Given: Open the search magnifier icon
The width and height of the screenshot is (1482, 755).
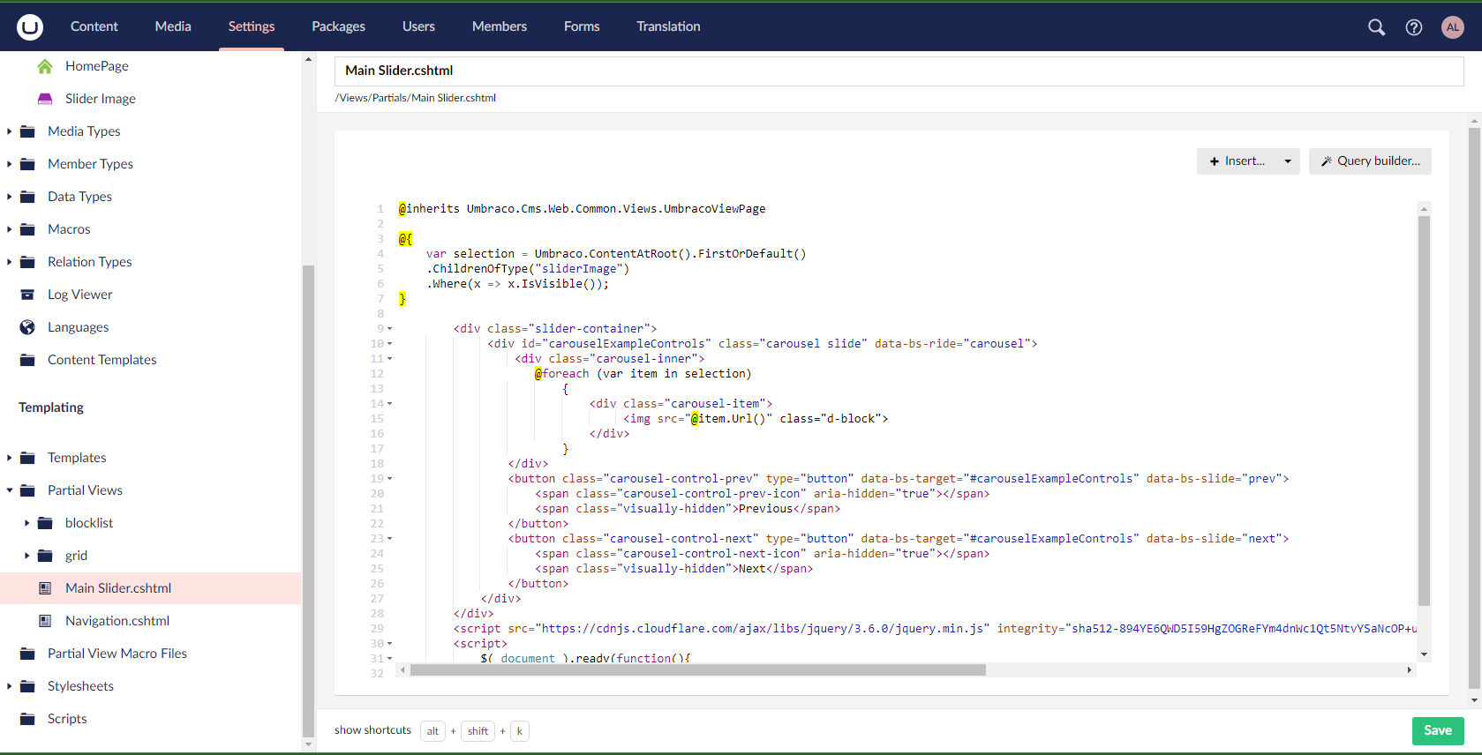Looking at the screenshot, I should pyautogui.click(x=1376, y=27).
